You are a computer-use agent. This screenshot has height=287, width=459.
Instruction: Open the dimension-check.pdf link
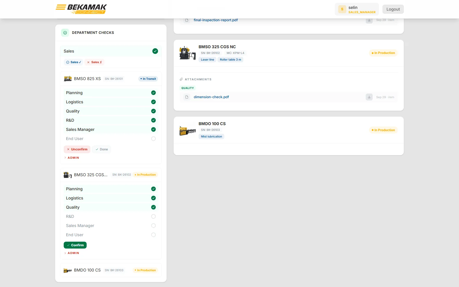(x=211, y=97)
